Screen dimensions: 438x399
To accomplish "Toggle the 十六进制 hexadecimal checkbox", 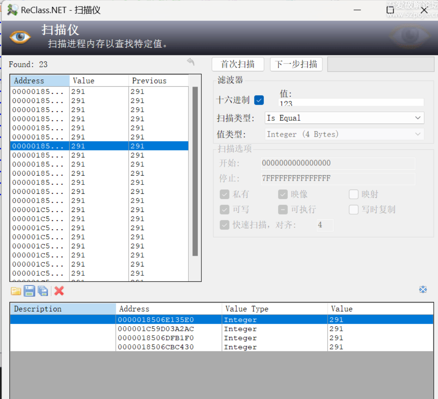I will coord(259,100).
